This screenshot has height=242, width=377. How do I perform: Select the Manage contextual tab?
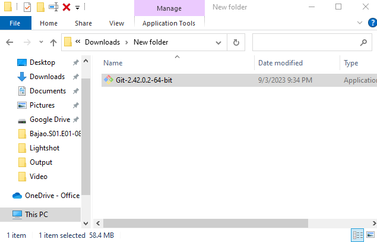pyautogui.click(x=169, y=8)
